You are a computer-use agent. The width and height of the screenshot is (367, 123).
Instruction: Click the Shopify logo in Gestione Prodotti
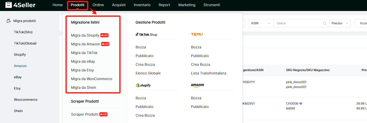click(143, 85)
